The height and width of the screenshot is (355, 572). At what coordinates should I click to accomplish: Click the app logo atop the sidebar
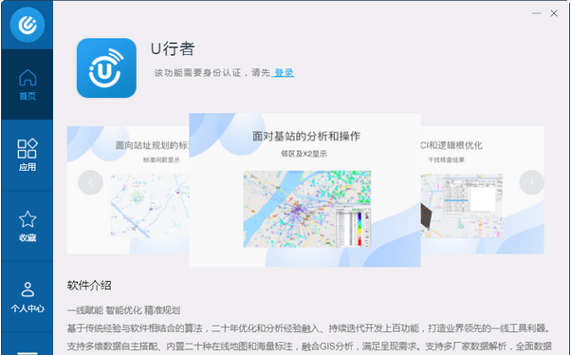[x=28, y=25]
